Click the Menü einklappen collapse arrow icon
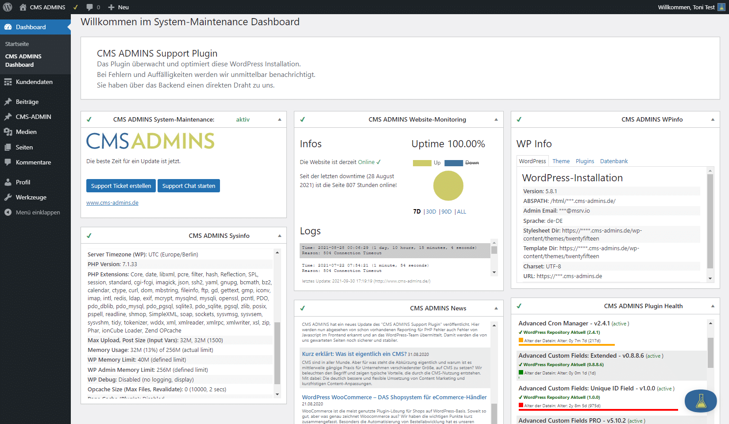Screen dimensions: 729x424 (x=8, y=212)
